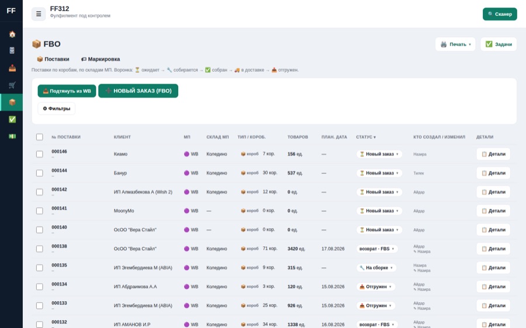Open status dropdown for supply 000135
The image size is (526, 328).
point(376,268)
